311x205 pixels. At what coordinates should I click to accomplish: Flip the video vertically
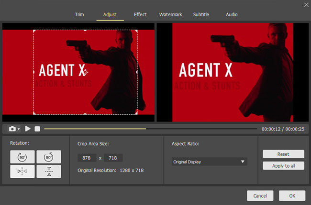tap(48, 172)
